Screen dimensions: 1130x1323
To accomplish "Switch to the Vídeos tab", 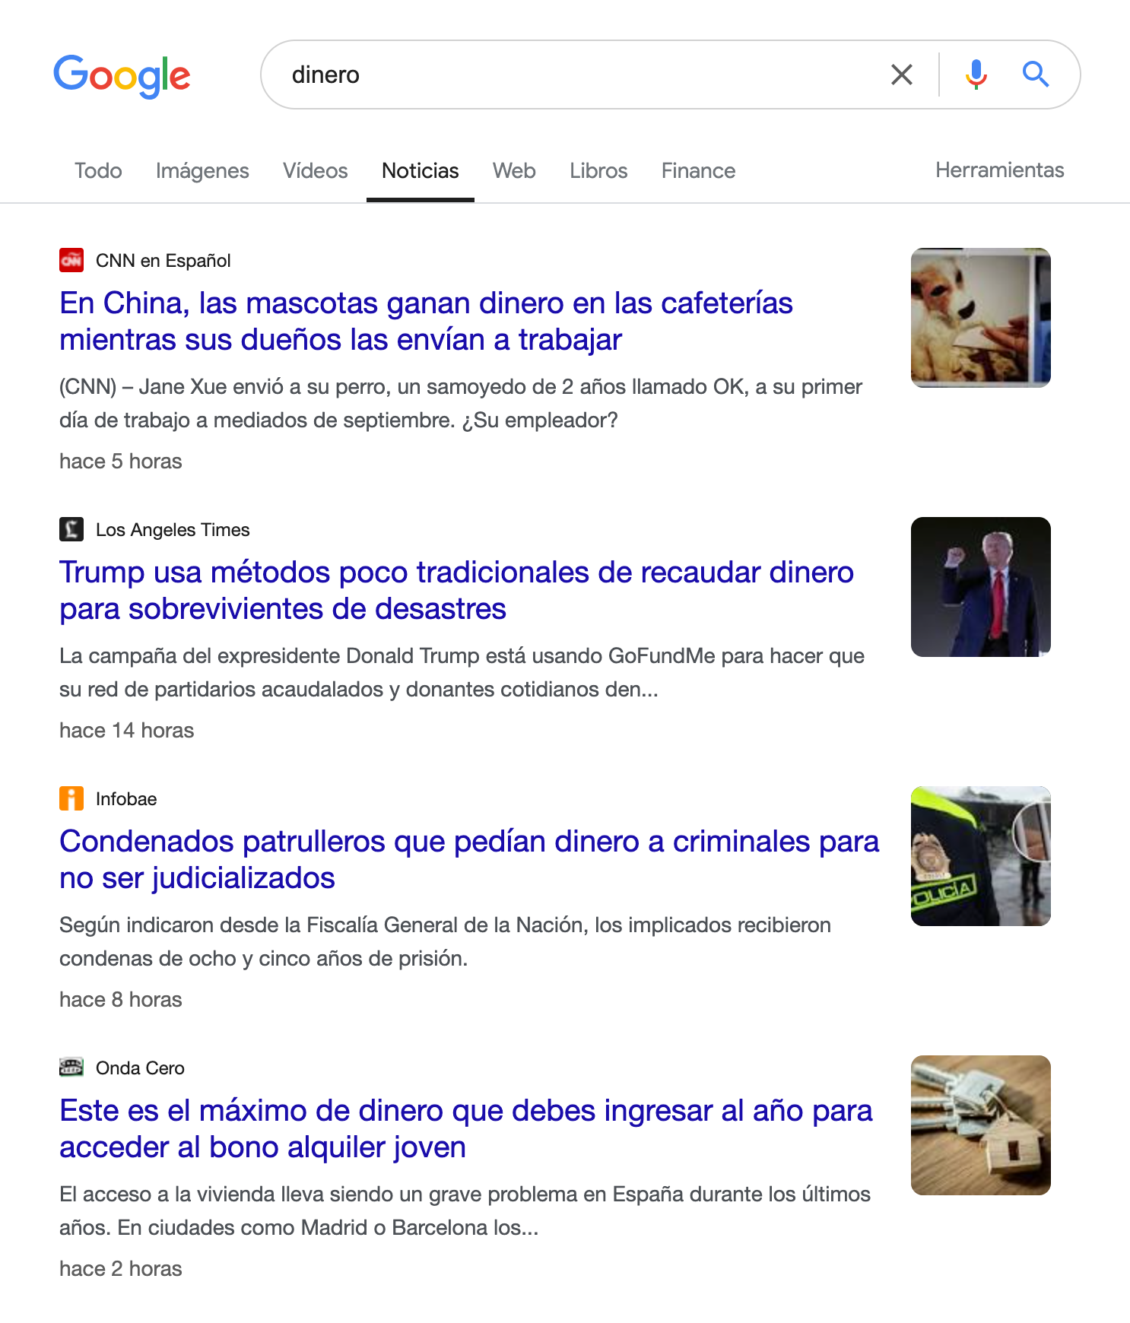I will (315, 171).
